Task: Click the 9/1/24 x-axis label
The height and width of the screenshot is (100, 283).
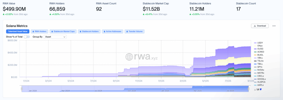Action: point(116,81)
